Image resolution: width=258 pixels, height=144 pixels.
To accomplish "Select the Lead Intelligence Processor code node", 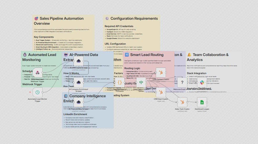I will coord(120,83).
